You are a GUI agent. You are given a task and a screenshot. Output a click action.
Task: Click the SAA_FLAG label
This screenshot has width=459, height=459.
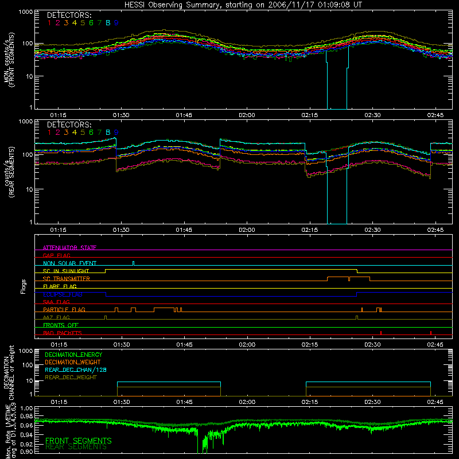point(56,302)
